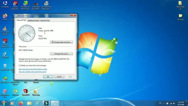Select the Date and Time tab
Viewport: 188px width, 106px height.
click(x=21, y=20)
